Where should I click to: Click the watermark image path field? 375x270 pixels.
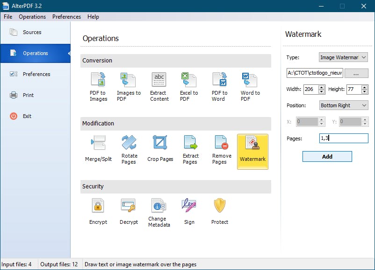point(315,73)
